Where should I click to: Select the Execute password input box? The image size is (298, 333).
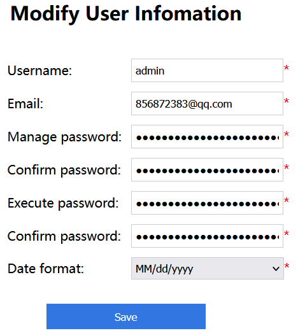point(207,203)
